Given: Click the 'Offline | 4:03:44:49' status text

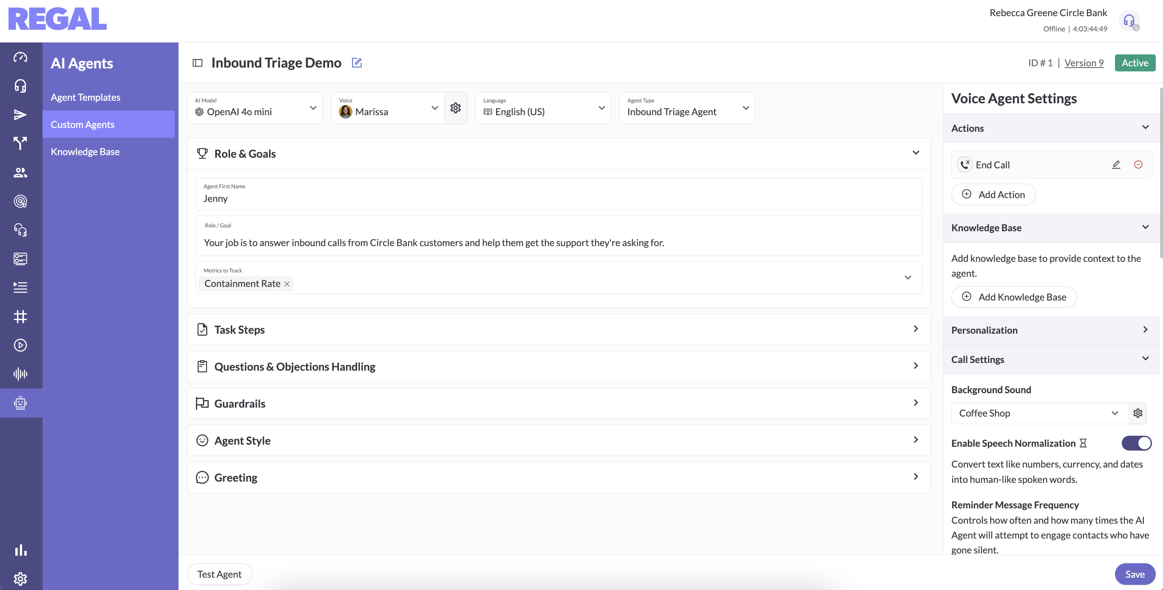Looking at the screenshot, I should click(1075, 29).
